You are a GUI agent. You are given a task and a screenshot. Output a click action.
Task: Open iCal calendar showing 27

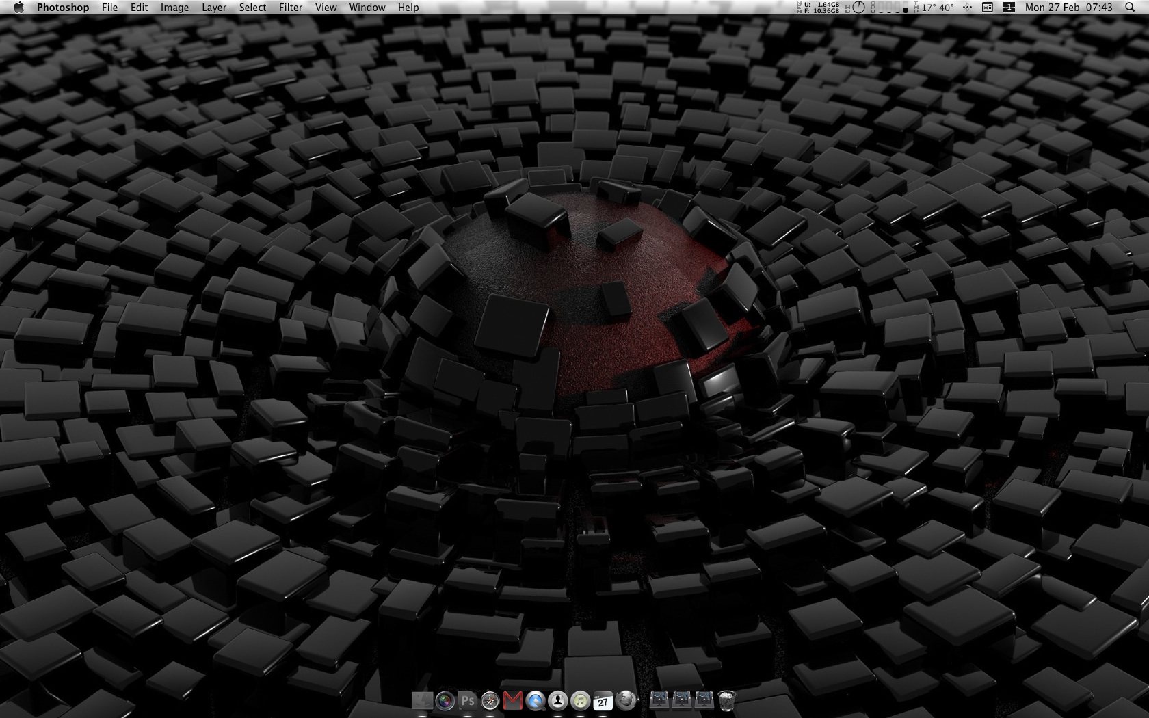point(603,700)
